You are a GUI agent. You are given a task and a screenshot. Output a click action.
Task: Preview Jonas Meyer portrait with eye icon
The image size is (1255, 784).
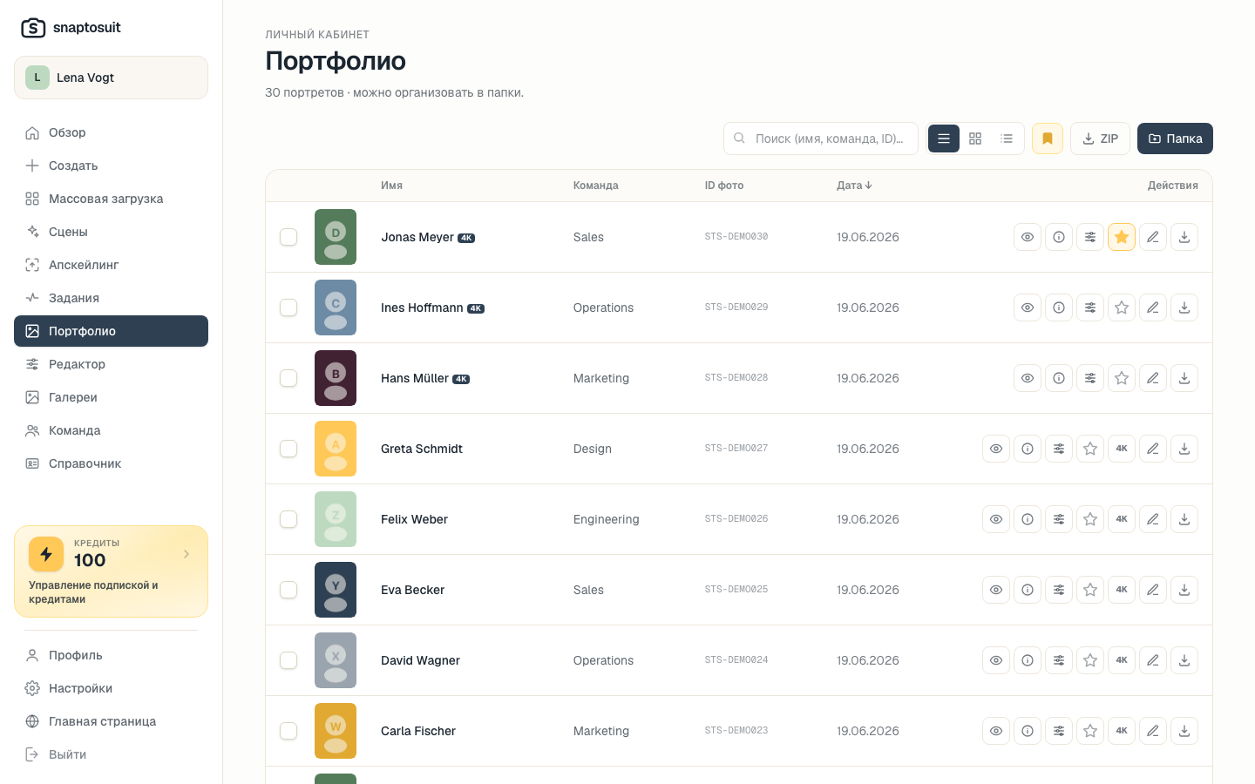click(1028, 237)
